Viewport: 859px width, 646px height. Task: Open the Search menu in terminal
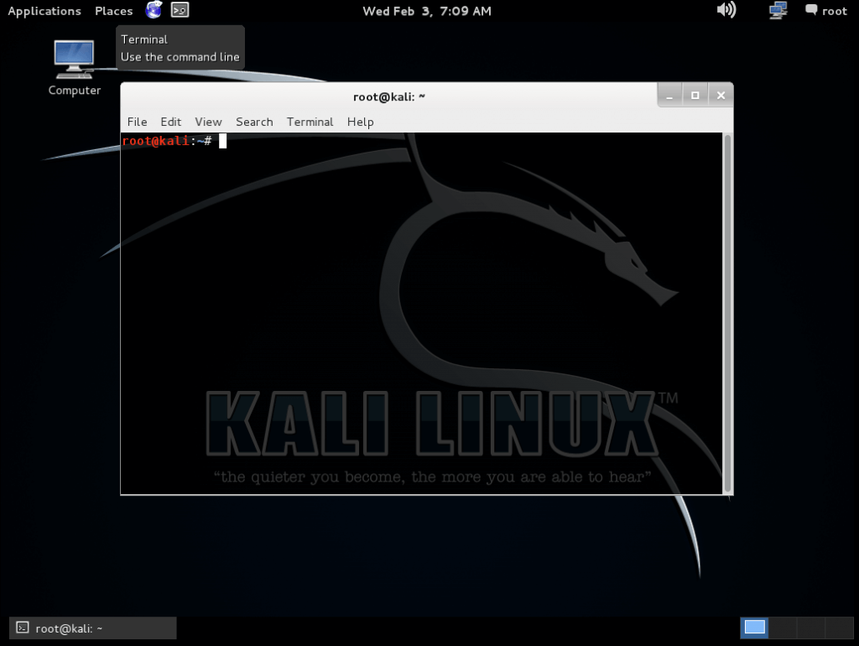click(x=254, y=122)
